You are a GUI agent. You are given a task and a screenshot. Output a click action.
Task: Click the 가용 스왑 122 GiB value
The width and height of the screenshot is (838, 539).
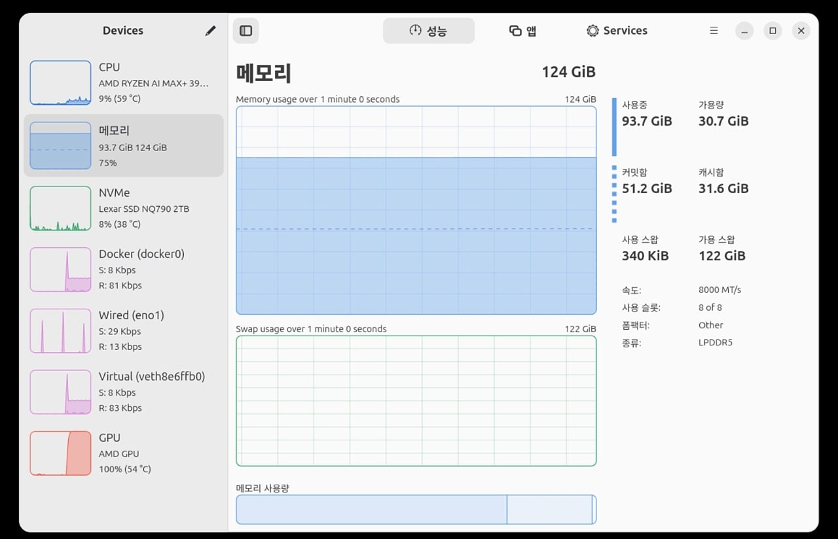click(722, 256)
